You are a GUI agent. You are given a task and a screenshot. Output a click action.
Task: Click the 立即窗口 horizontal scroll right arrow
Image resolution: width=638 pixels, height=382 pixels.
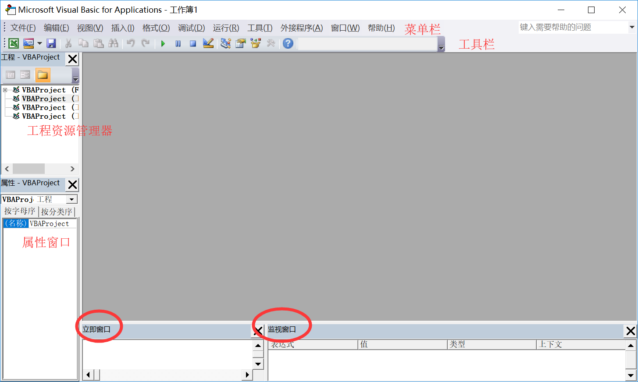click(x=247, y=375)
